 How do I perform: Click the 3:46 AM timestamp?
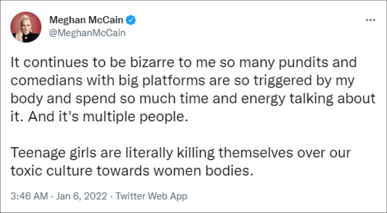pos(29,196)
